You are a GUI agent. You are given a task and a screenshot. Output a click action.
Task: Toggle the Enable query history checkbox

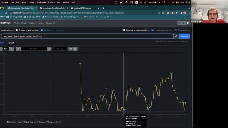click(17, 30)
